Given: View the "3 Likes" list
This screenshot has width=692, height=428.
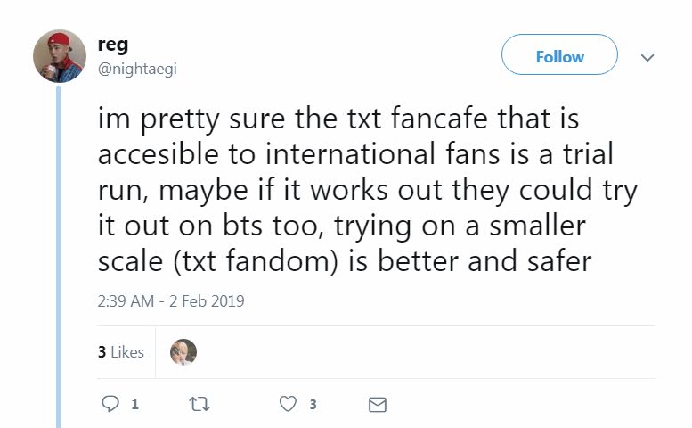Looking at the screenshot, I should tap(120, 352).
